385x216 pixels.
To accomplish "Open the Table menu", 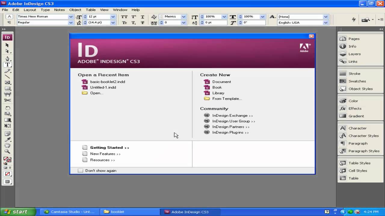I will coord(91,10).
